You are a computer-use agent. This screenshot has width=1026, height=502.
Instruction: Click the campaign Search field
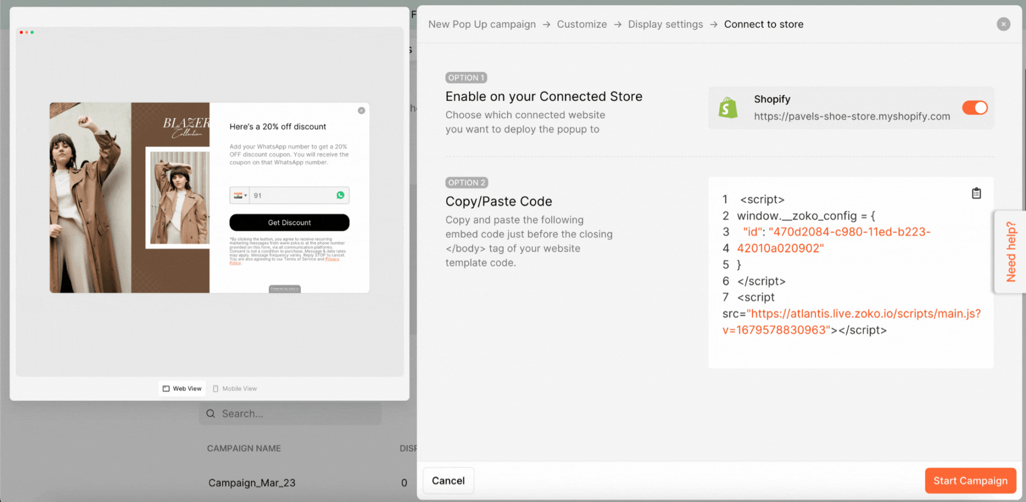(x=290, y=414)
